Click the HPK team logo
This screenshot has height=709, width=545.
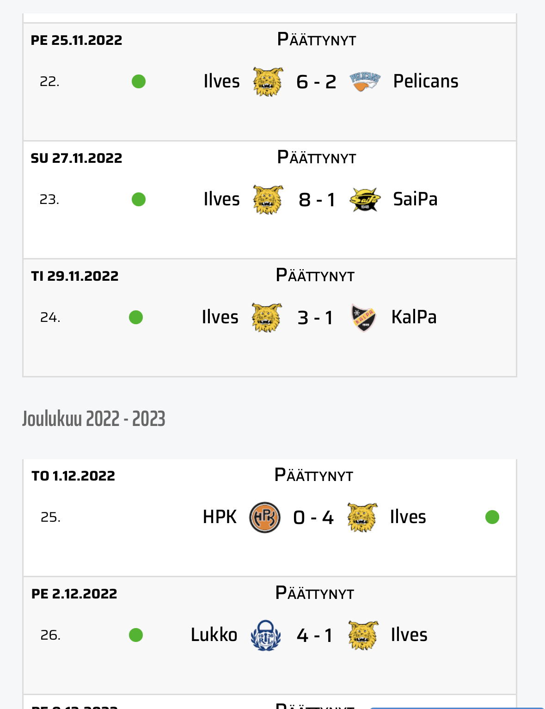265,518
